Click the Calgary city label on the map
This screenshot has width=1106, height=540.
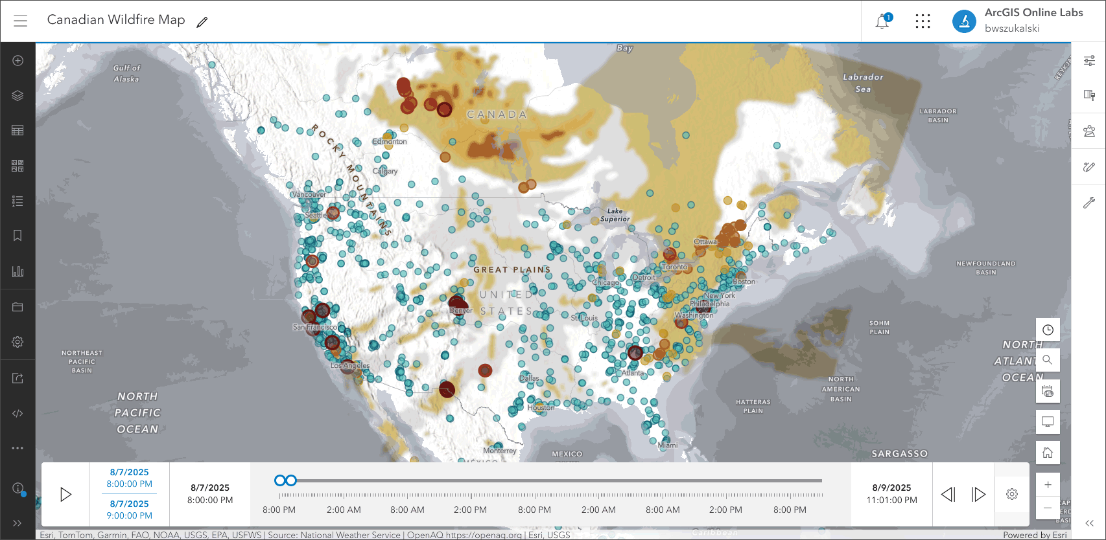click(385, 172)
